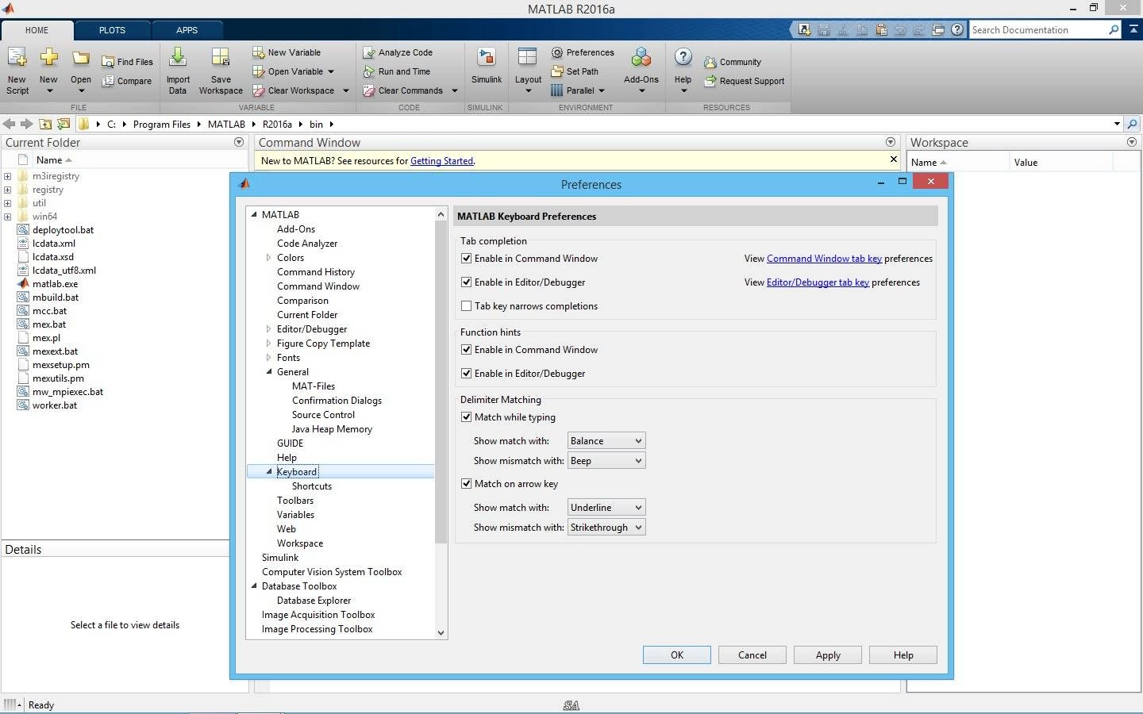The image size is (1143, 714).
Task: Create a New Variable
Action: point(287,52)
